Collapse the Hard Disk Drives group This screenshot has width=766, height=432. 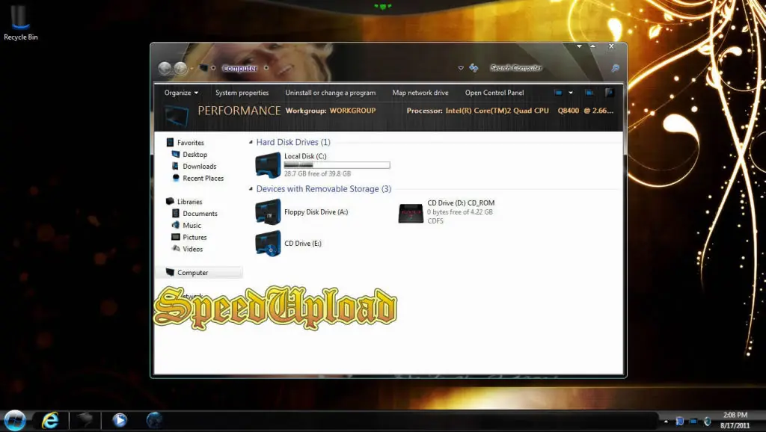(x=251, y=142)
